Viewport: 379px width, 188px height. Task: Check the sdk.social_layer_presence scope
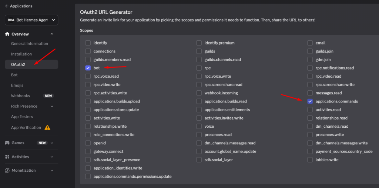coord(88,160)
